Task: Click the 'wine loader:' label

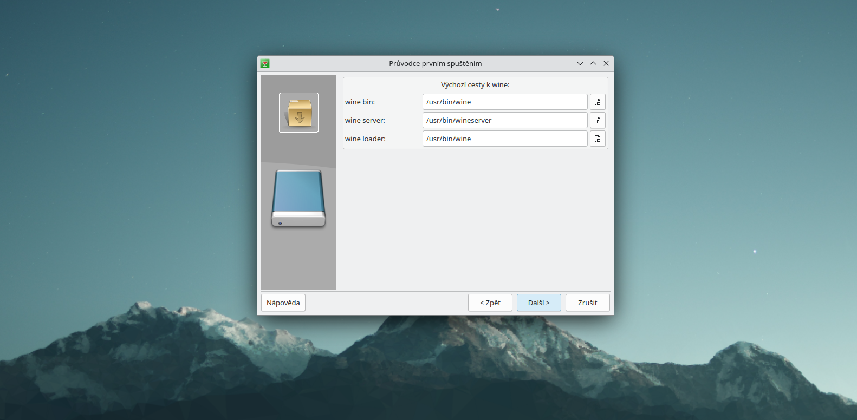Action: 366,139
